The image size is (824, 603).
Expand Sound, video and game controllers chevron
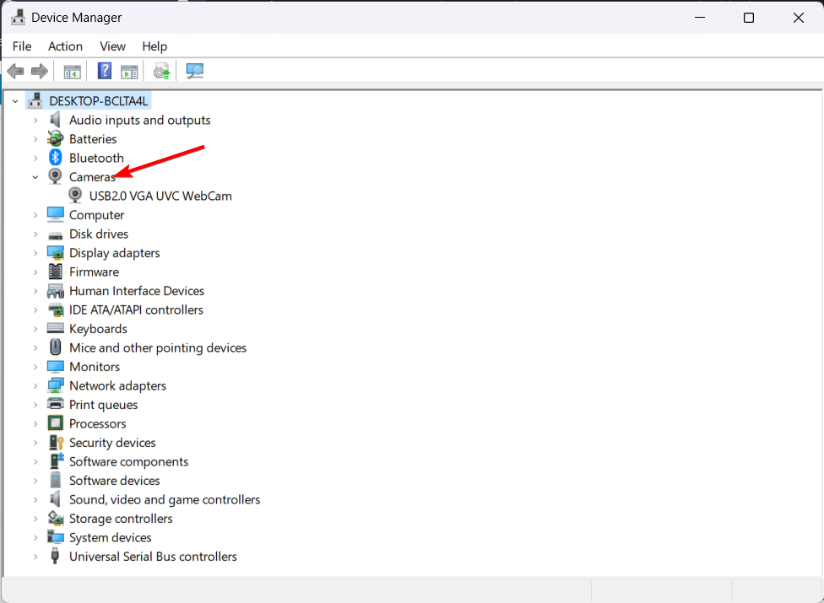(35, 499)
